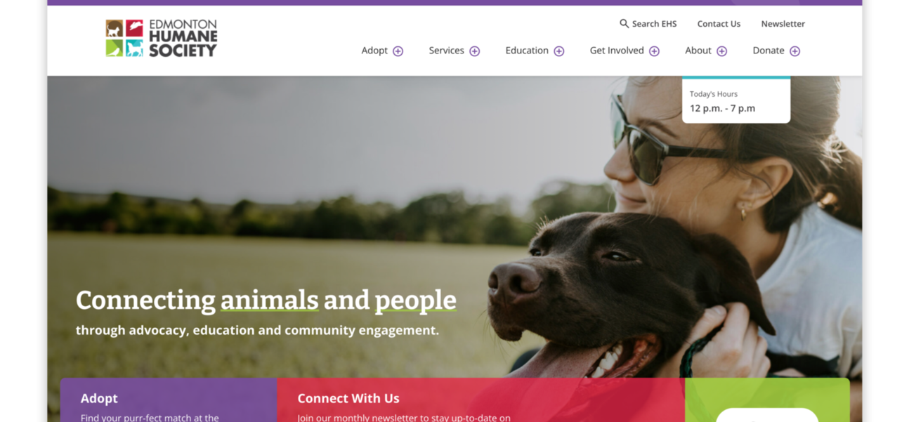The image size is (909, 422).
Task: Open the About menu label
Action: pyautogui.click(x=698, y=51)
